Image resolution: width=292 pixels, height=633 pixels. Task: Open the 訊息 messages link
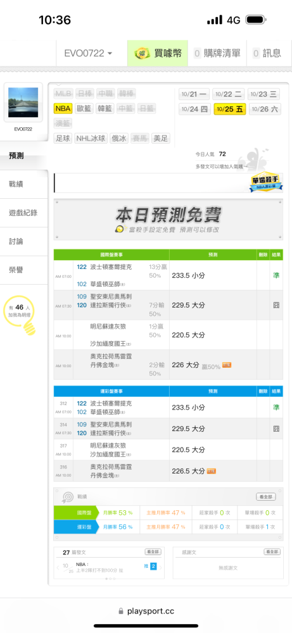267,53
